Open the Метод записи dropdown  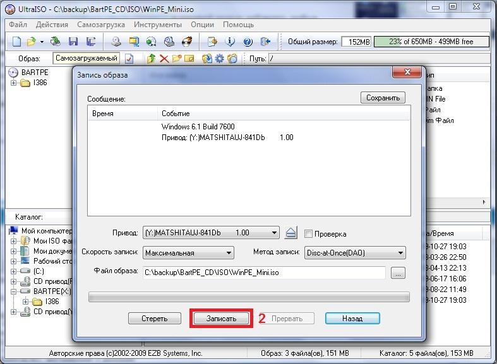[x=400, y=253]
